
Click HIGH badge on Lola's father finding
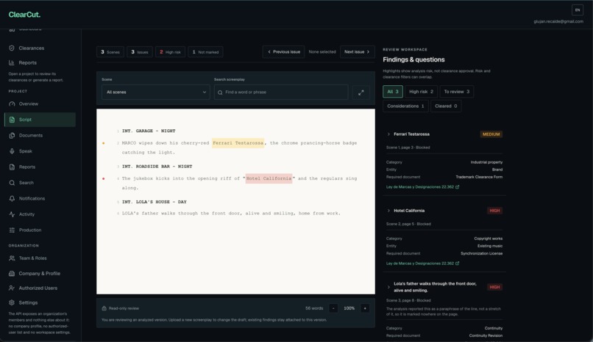(x=494, y=288)
